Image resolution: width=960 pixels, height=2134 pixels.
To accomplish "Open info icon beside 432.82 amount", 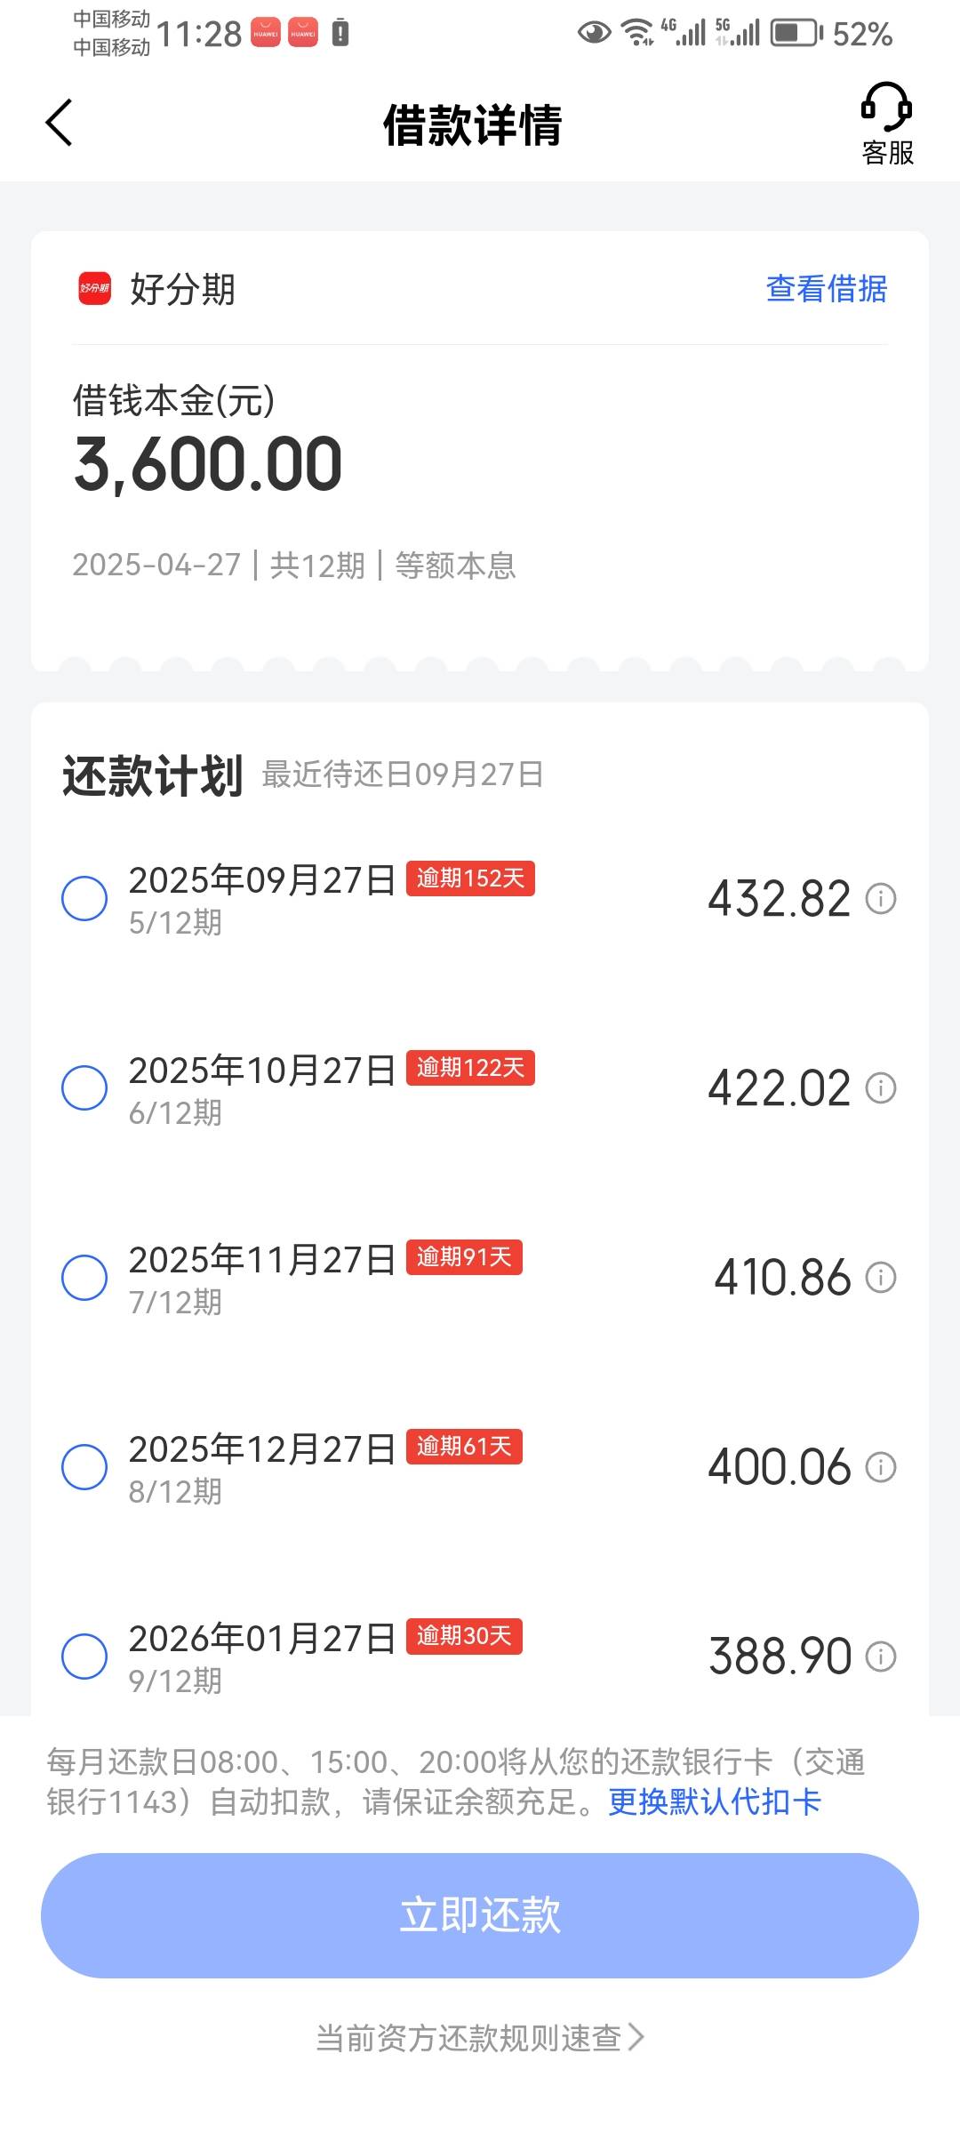I will coord(881,898).
